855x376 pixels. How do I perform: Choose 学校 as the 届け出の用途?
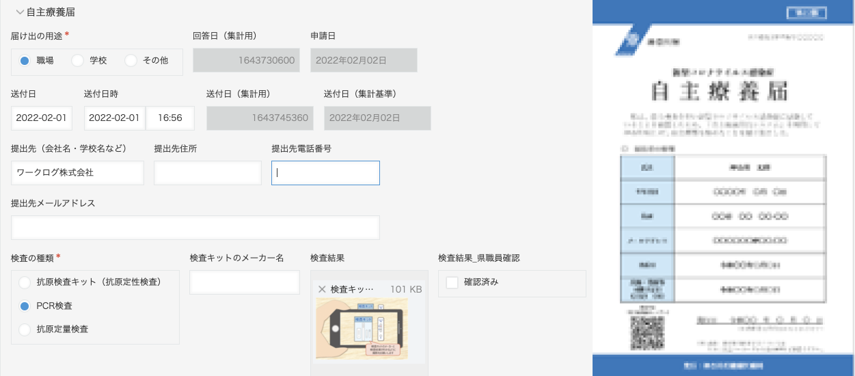(78, 61)
